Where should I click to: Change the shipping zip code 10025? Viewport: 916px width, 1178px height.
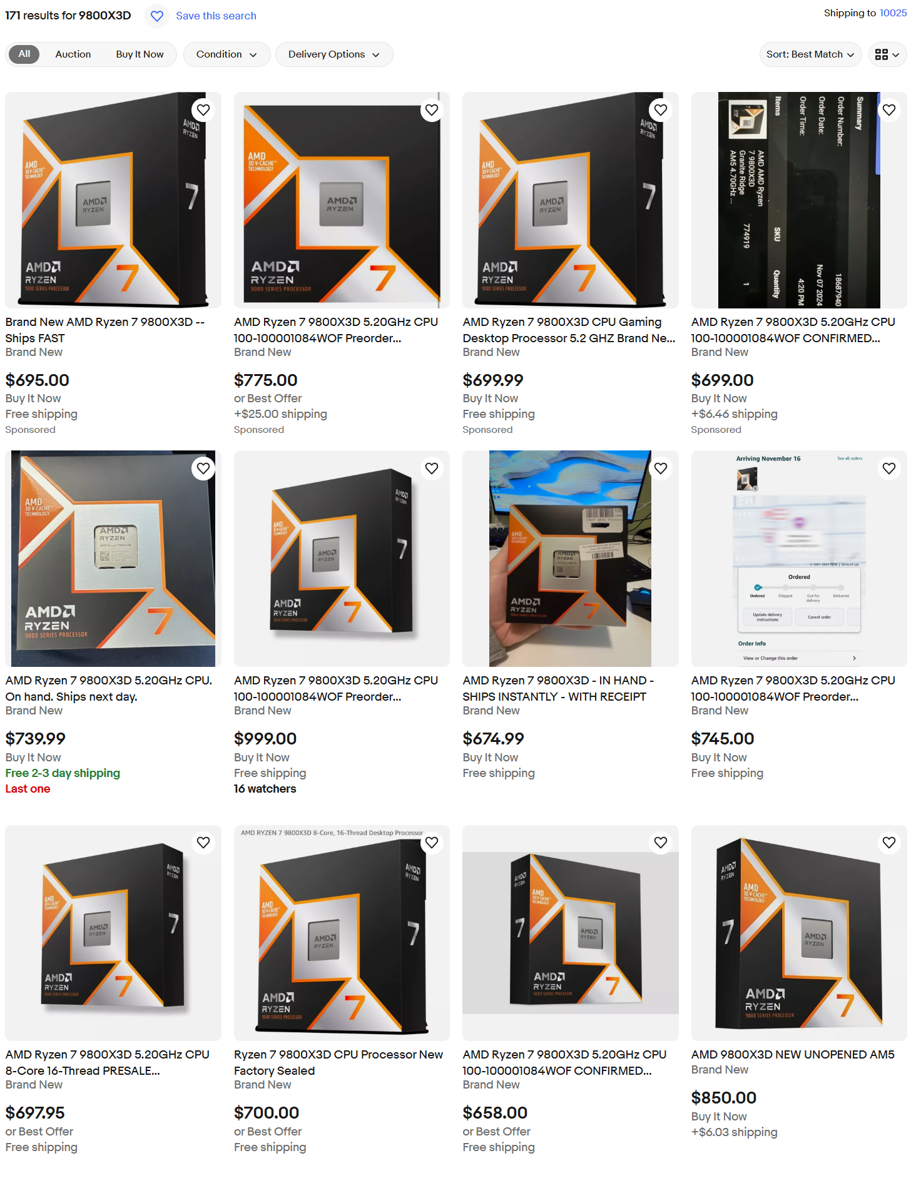893,13
